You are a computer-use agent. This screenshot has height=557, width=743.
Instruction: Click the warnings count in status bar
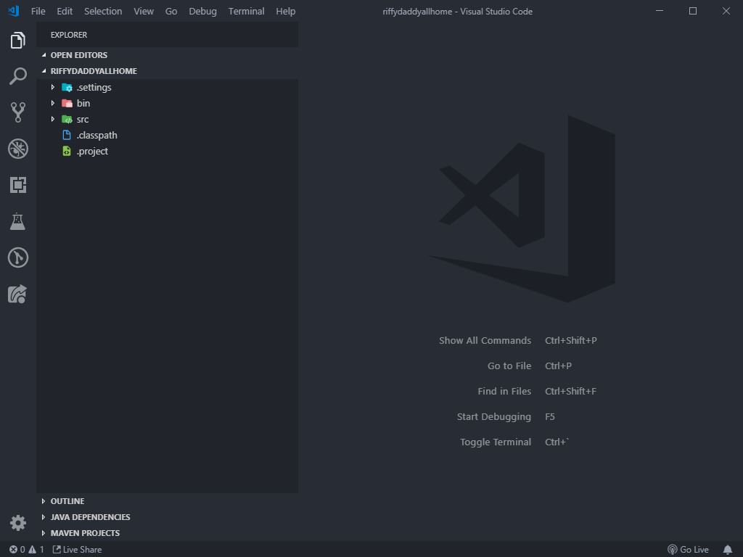coord(36,550)
